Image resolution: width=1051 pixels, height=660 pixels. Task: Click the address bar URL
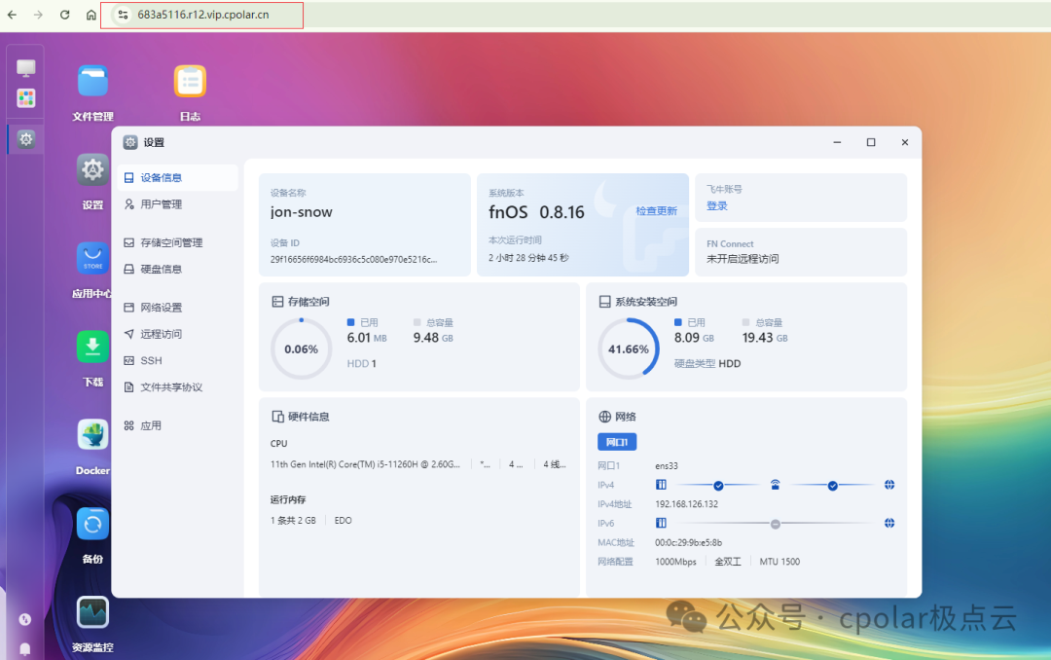(203, 15)
